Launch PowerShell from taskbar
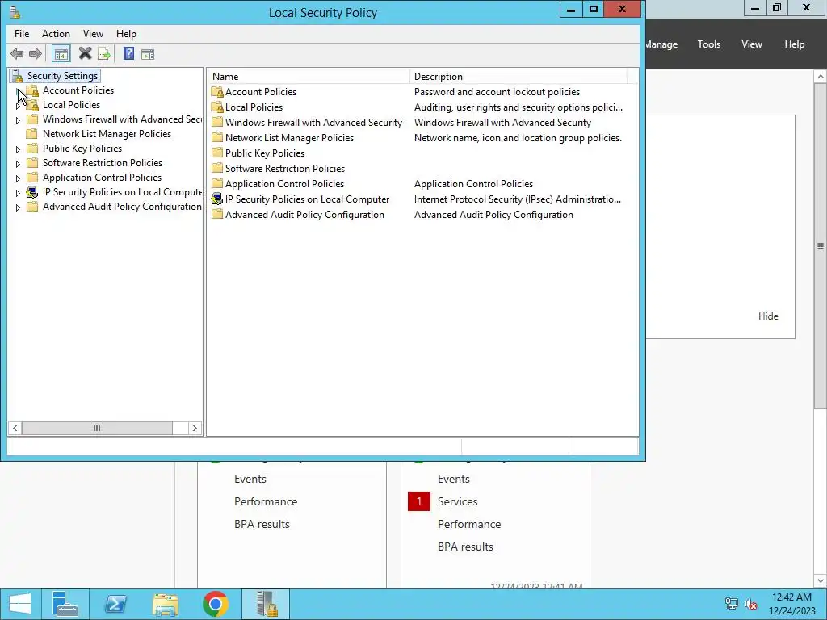827x620 pixels. point(115,604)
